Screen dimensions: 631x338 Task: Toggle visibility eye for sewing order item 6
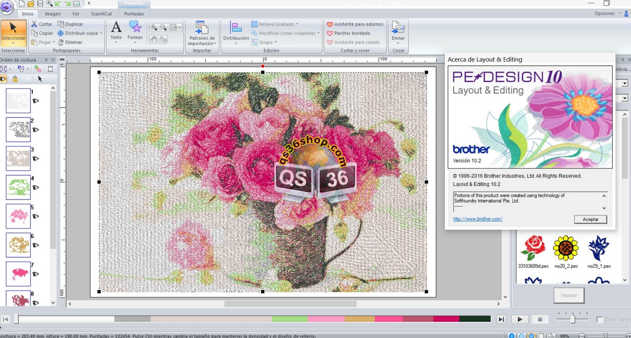point(36,245)
